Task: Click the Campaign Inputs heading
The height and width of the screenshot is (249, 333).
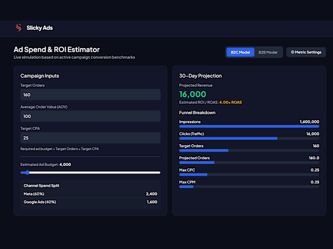Action: [39, 76]
